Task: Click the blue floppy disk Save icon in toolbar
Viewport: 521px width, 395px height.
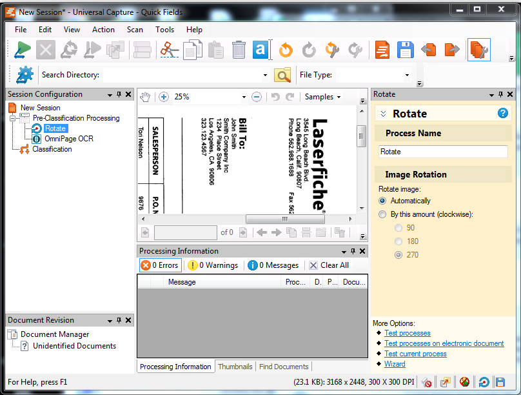Action: [406, 50]
